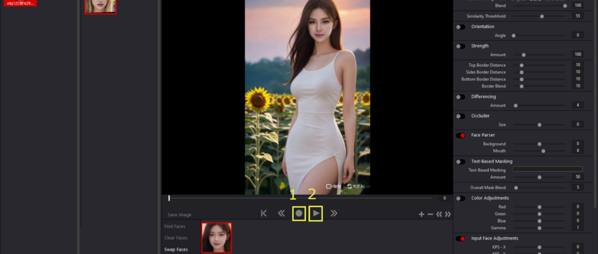Click the plus icon to add a marker
The image size is (598, 254).
[422, 214]
